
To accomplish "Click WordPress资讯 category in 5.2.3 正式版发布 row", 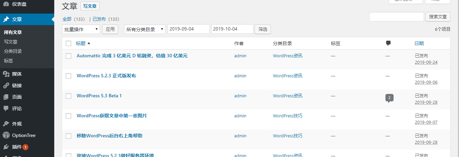I will [x=287, y=76].
